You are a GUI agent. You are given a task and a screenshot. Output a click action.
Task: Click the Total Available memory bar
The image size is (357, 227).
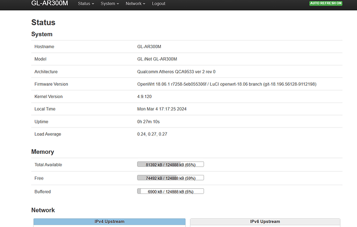click(171, 165)
